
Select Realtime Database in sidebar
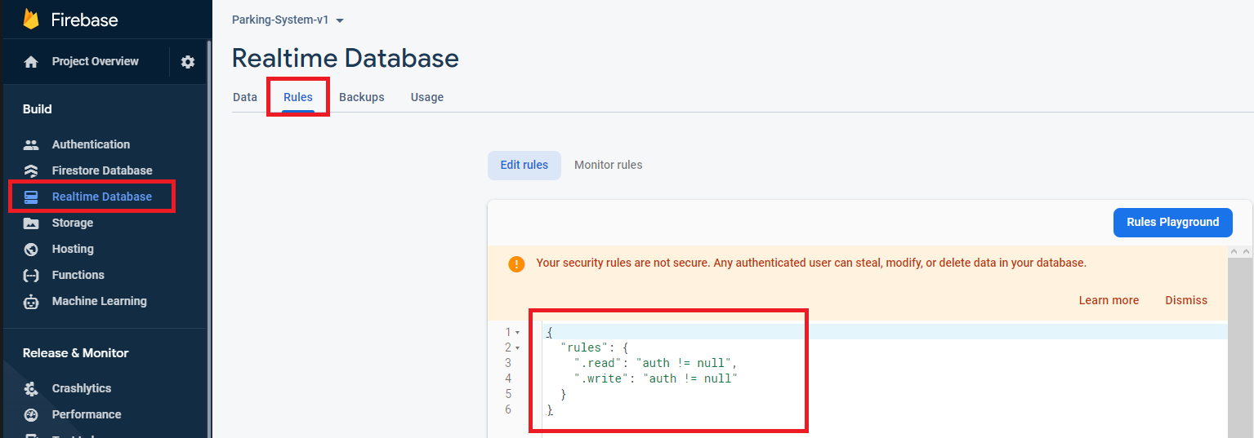click(x=102, y=197)
